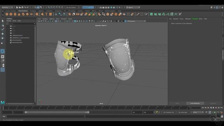224x126 pixels.
Task: Toggle the viewport grid display button
Action: (x=56, y=21)
